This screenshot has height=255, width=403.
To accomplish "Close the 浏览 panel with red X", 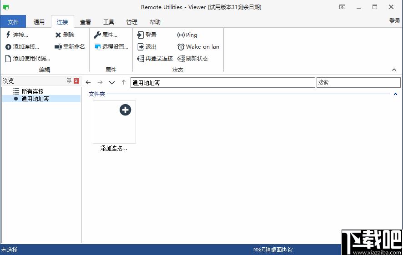I will [x=76, y=81].
